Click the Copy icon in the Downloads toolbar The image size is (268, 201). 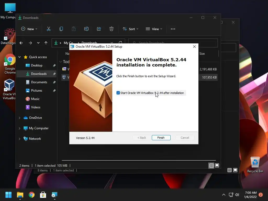point(61,29)
